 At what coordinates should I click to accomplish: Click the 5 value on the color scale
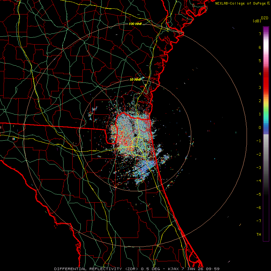[260, 61]
